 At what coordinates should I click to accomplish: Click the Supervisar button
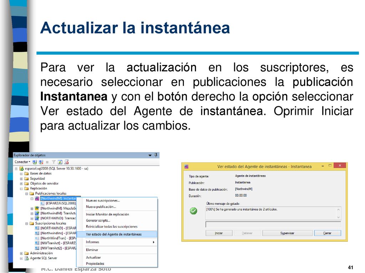pos(287,233)
